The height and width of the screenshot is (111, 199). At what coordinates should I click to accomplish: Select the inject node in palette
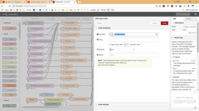tap(10, 39)
